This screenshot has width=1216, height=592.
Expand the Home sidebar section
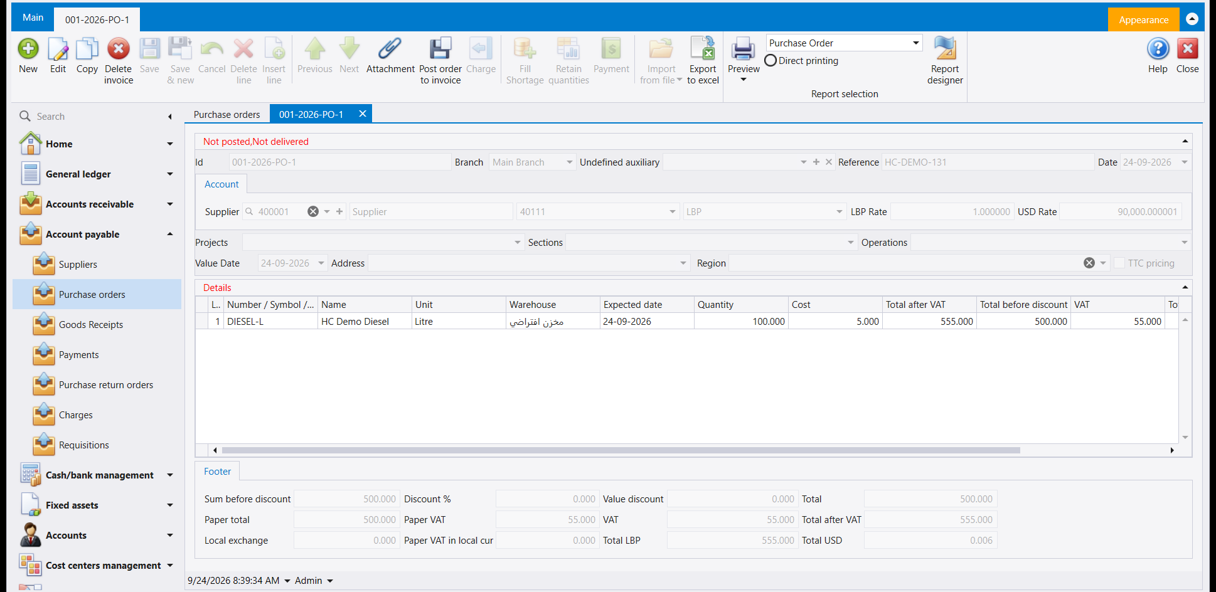point(170,144)
